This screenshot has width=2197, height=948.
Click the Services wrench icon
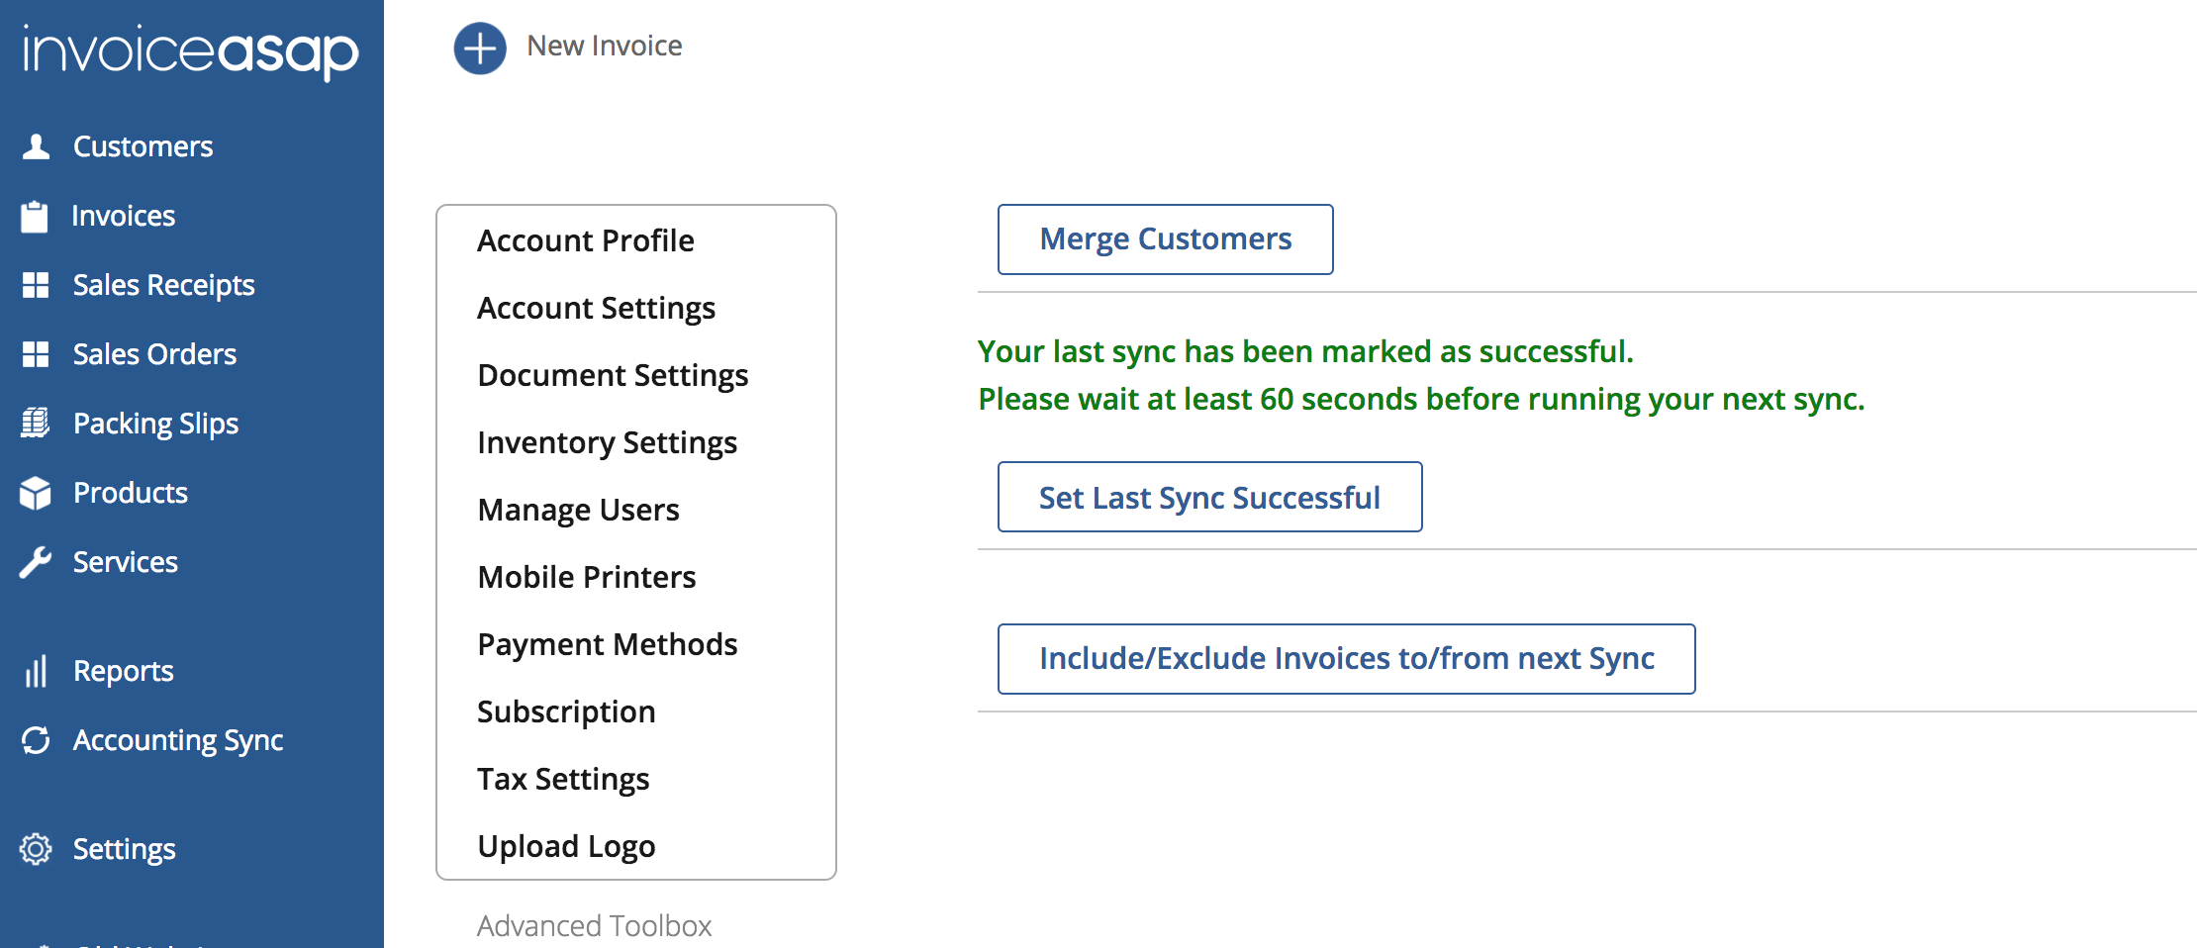click(x=36, y=562)
